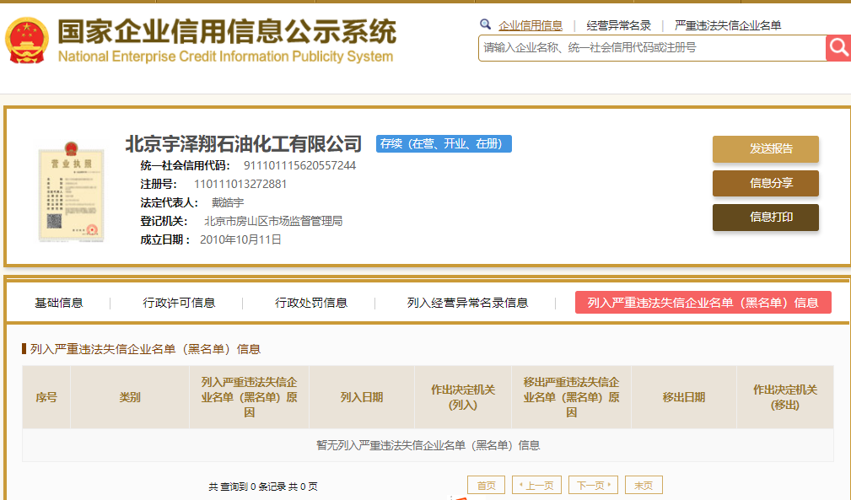Click the registration number 110111013272881
The height and width of the screenshot is (500, 851).
[x=240, y=184]
